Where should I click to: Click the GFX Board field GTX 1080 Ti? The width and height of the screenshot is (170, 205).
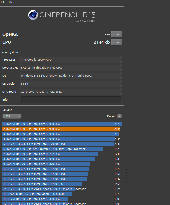(70, 92)
